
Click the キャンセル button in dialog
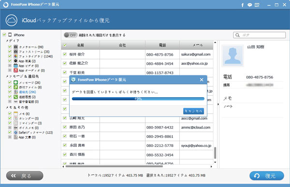[194, 111]
